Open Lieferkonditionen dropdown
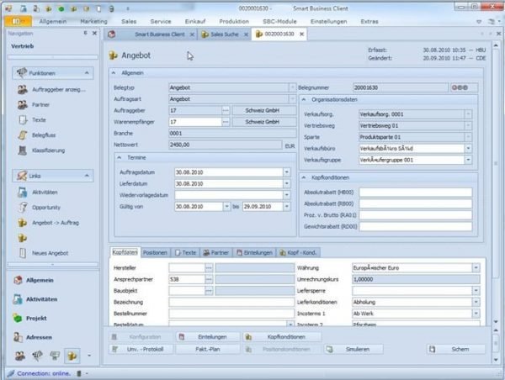 coord(476,302)
